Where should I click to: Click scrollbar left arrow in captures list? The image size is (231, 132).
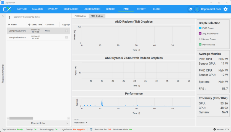coord(8,118)
